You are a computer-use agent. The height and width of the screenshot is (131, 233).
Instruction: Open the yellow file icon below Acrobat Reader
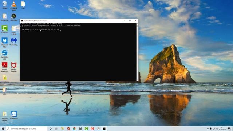click(5, 79)
